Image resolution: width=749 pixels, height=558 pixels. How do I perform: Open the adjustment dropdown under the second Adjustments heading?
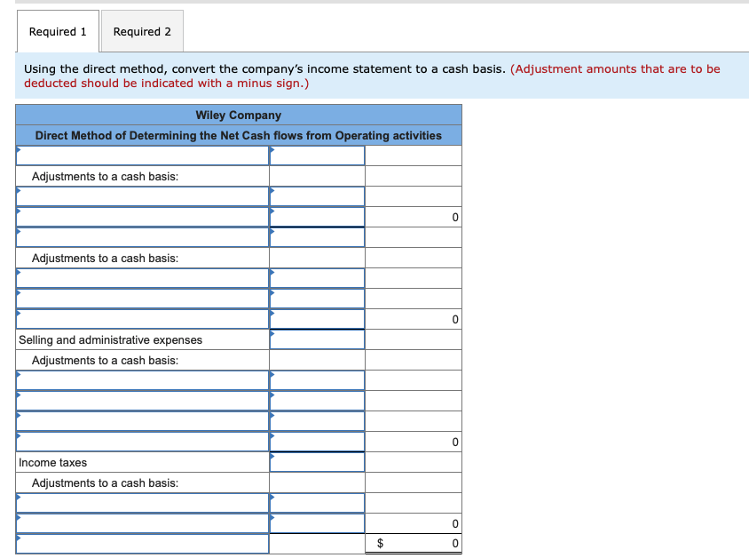click(x=142, y=277)
